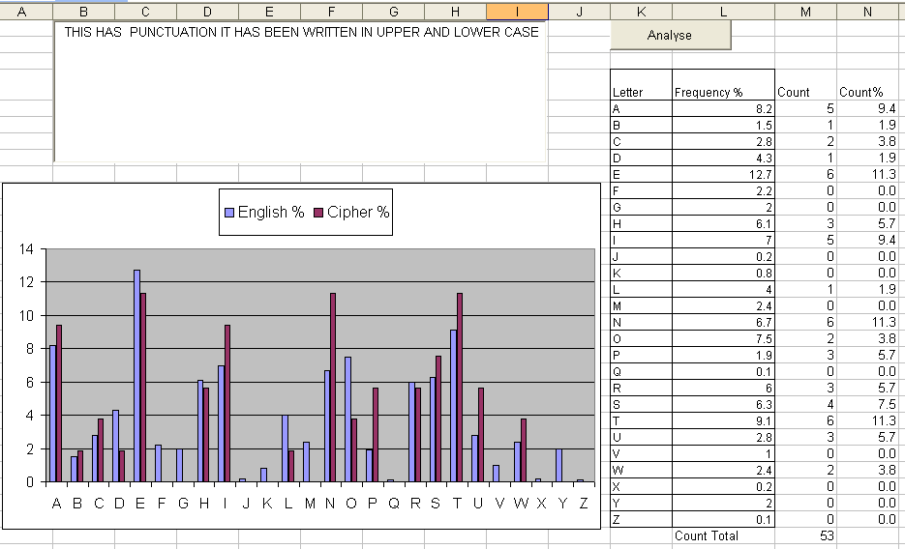Select the Letter header cell
The height and width of the screenshot is (549, 905).
click(x=641, y=85)
